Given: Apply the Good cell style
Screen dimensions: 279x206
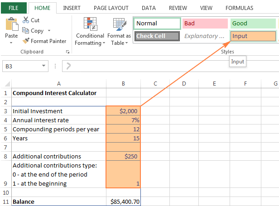Looking at the screenshot, I should pos(253,24).
